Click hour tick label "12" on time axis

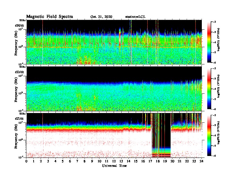114,161
